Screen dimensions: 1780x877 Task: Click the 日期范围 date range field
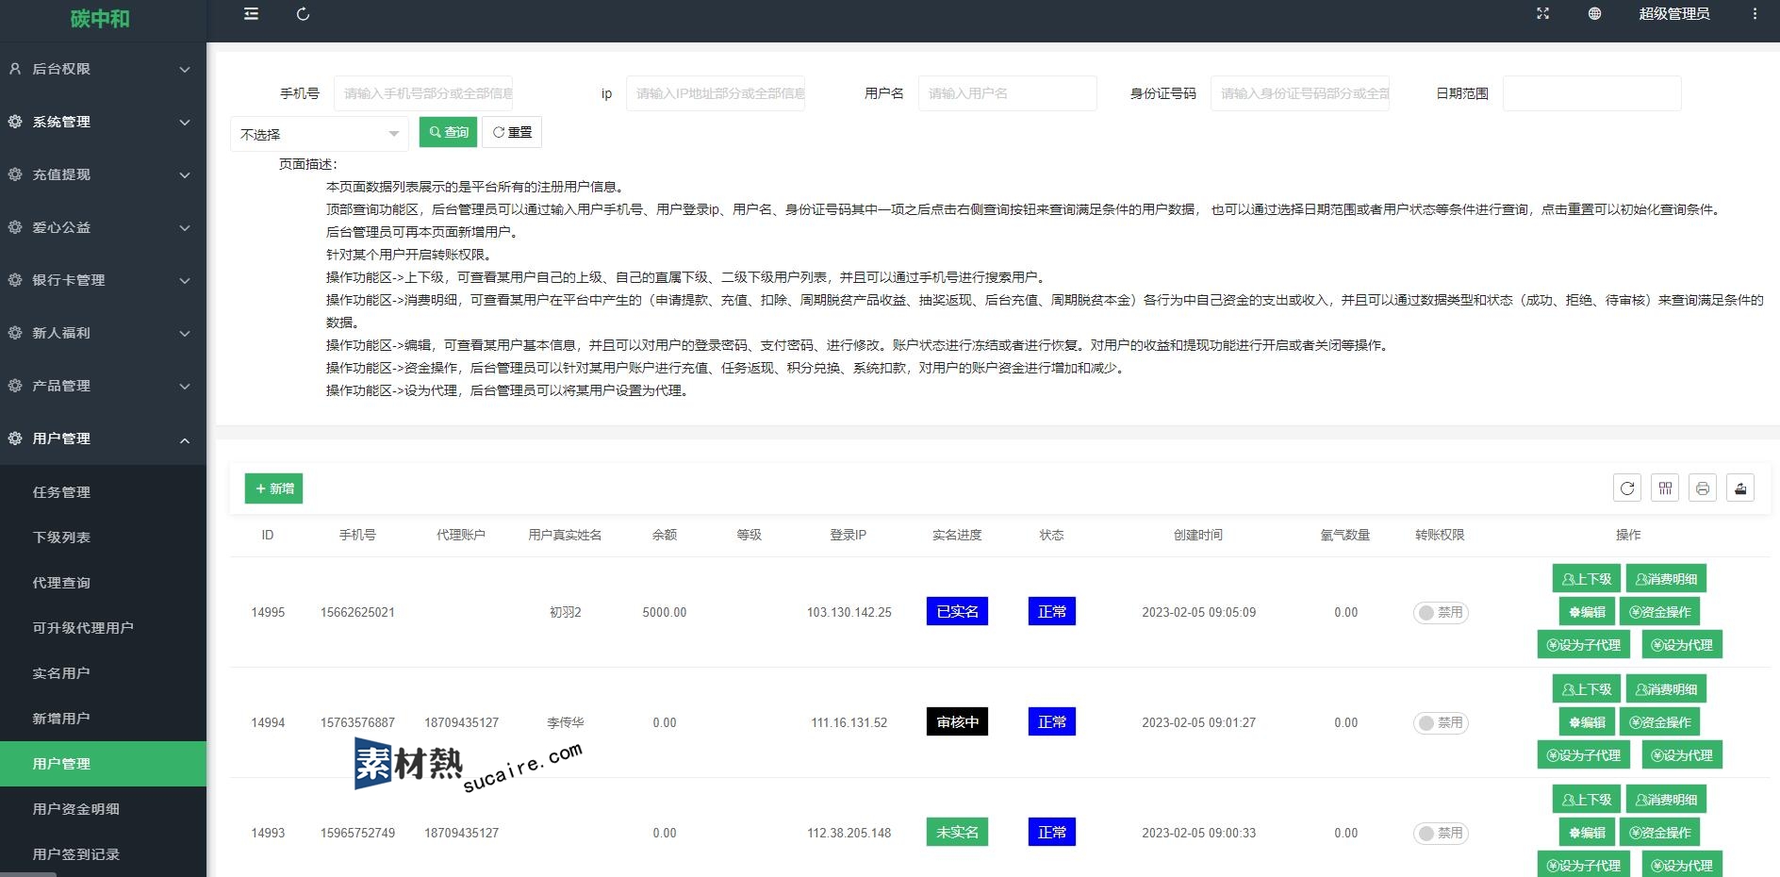coord(1592,93)
